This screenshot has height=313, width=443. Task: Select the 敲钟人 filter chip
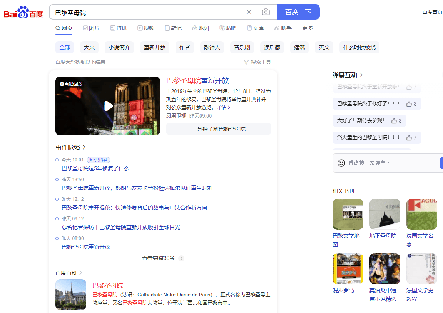pos(212,47)
